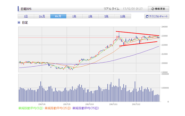185x116 pixels.
Task: Click the 17/12/31 01:27 timestamp
Action: 133,9
